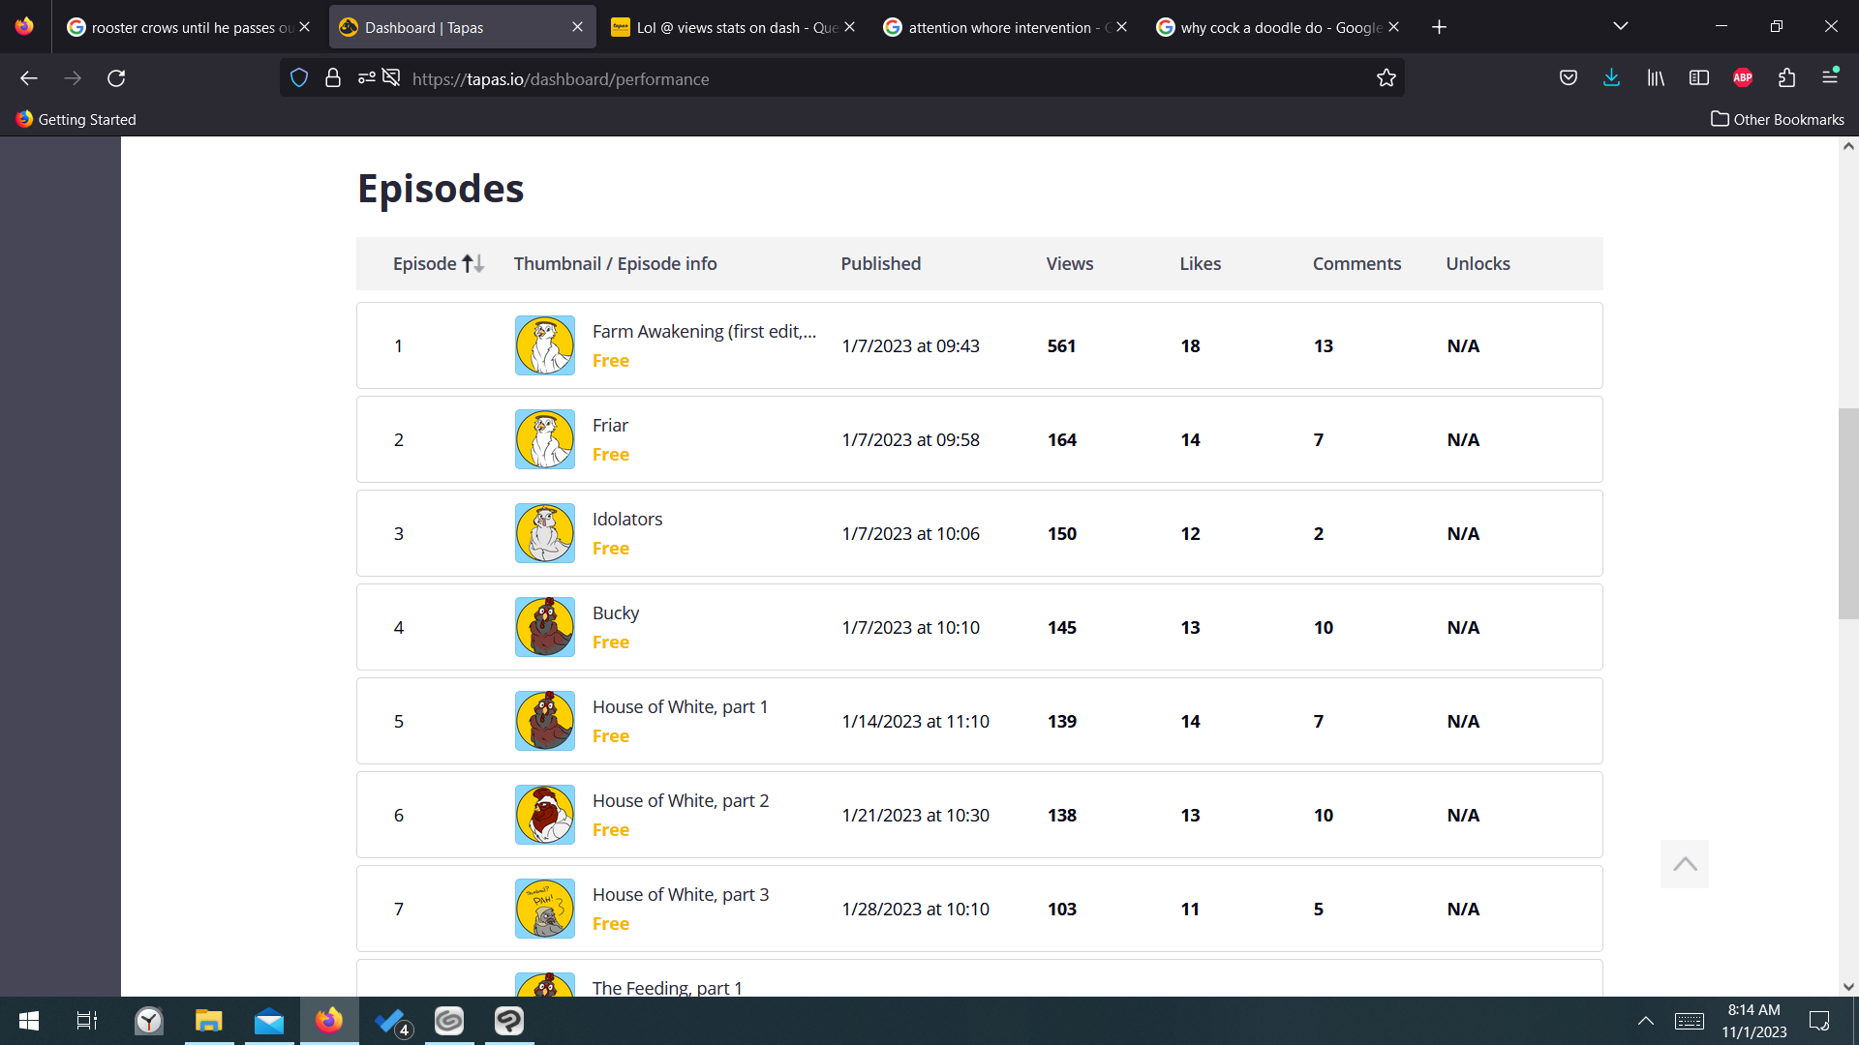This screenshot has width=1859, height=1045.
Task: Toggle the sidebar view icon
Action: [1698, 78]
